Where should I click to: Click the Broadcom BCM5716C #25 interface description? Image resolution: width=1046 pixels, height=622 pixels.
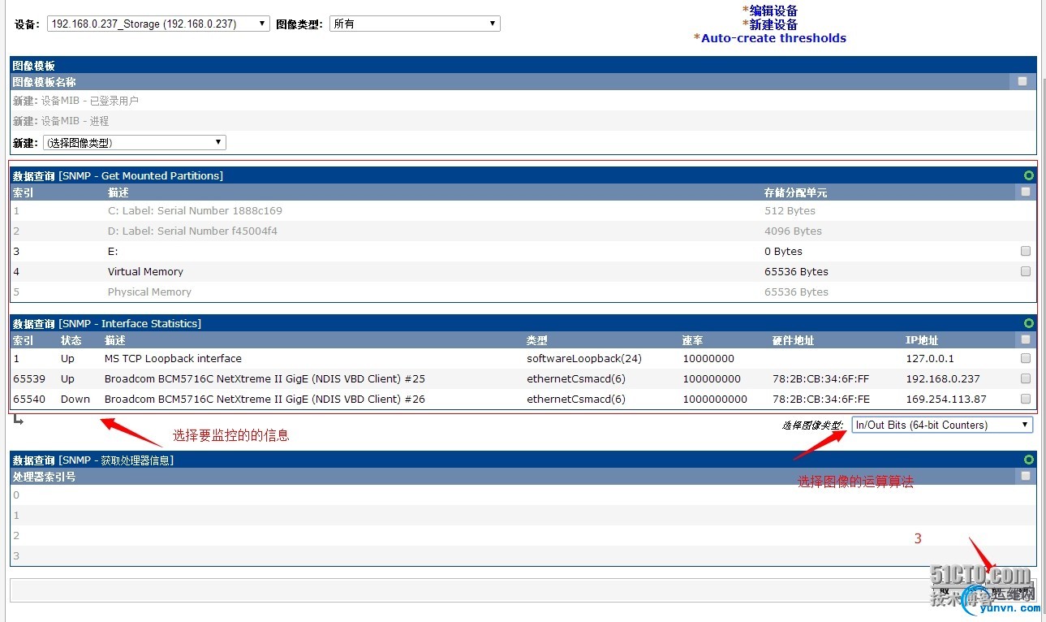[265, 378]
